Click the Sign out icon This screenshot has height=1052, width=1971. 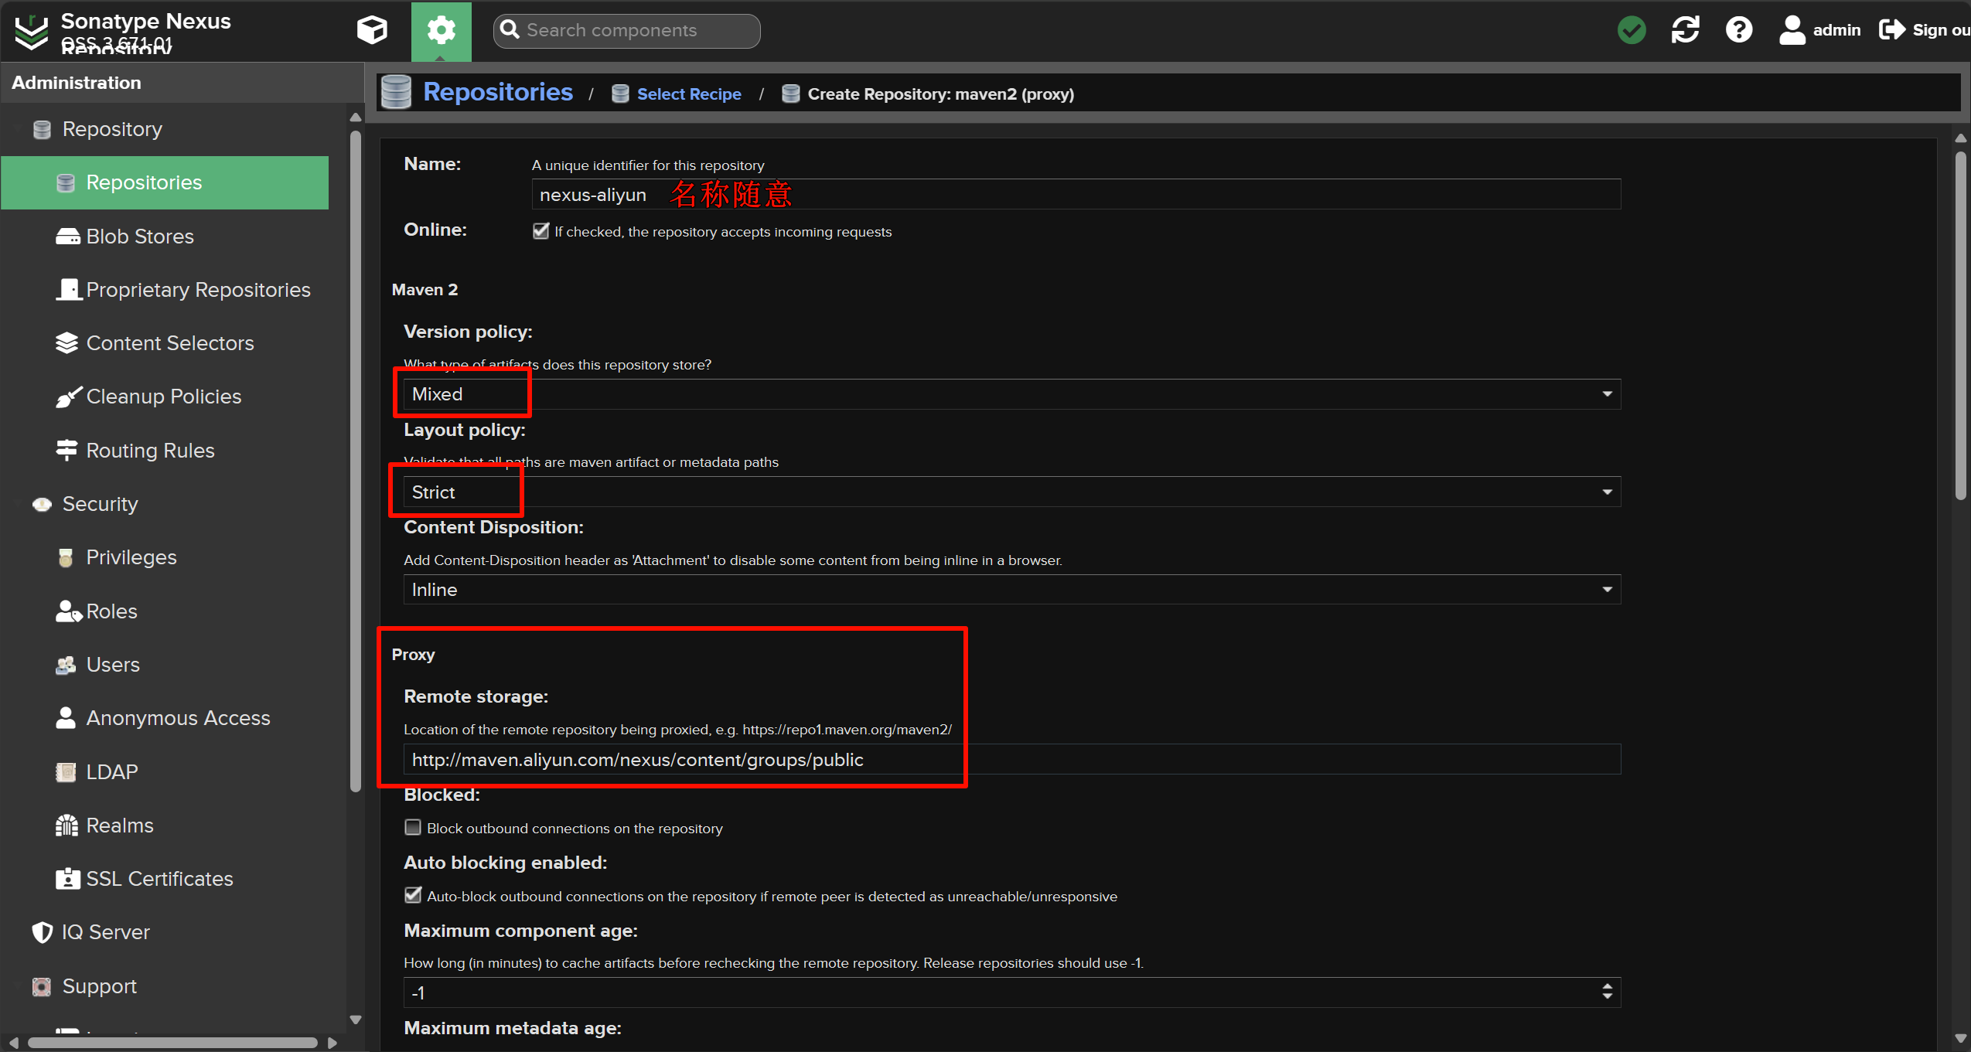point(1892,30)
